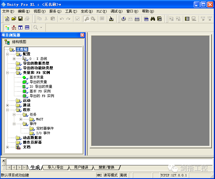
Task: Select IO 导出的变量 in the tree
Action: click(x=41, y=87)
